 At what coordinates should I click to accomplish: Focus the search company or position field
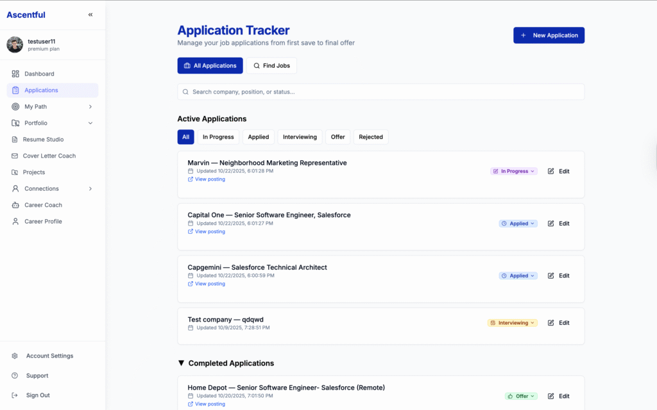(x=380, y=92)
